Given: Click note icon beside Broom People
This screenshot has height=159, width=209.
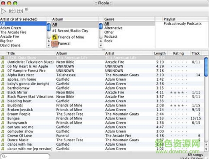Looking at the screenshot, I should click(x=2, y=114).
